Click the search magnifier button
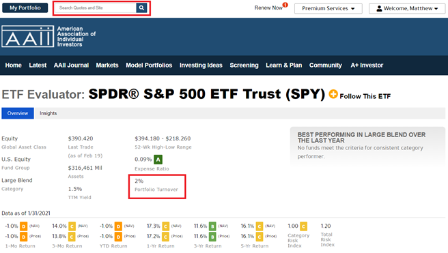The width and height of the screenshot is (448, 253). click(x=141, y=8)
